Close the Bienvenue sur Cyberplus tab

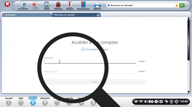click(x=98, y=15)
